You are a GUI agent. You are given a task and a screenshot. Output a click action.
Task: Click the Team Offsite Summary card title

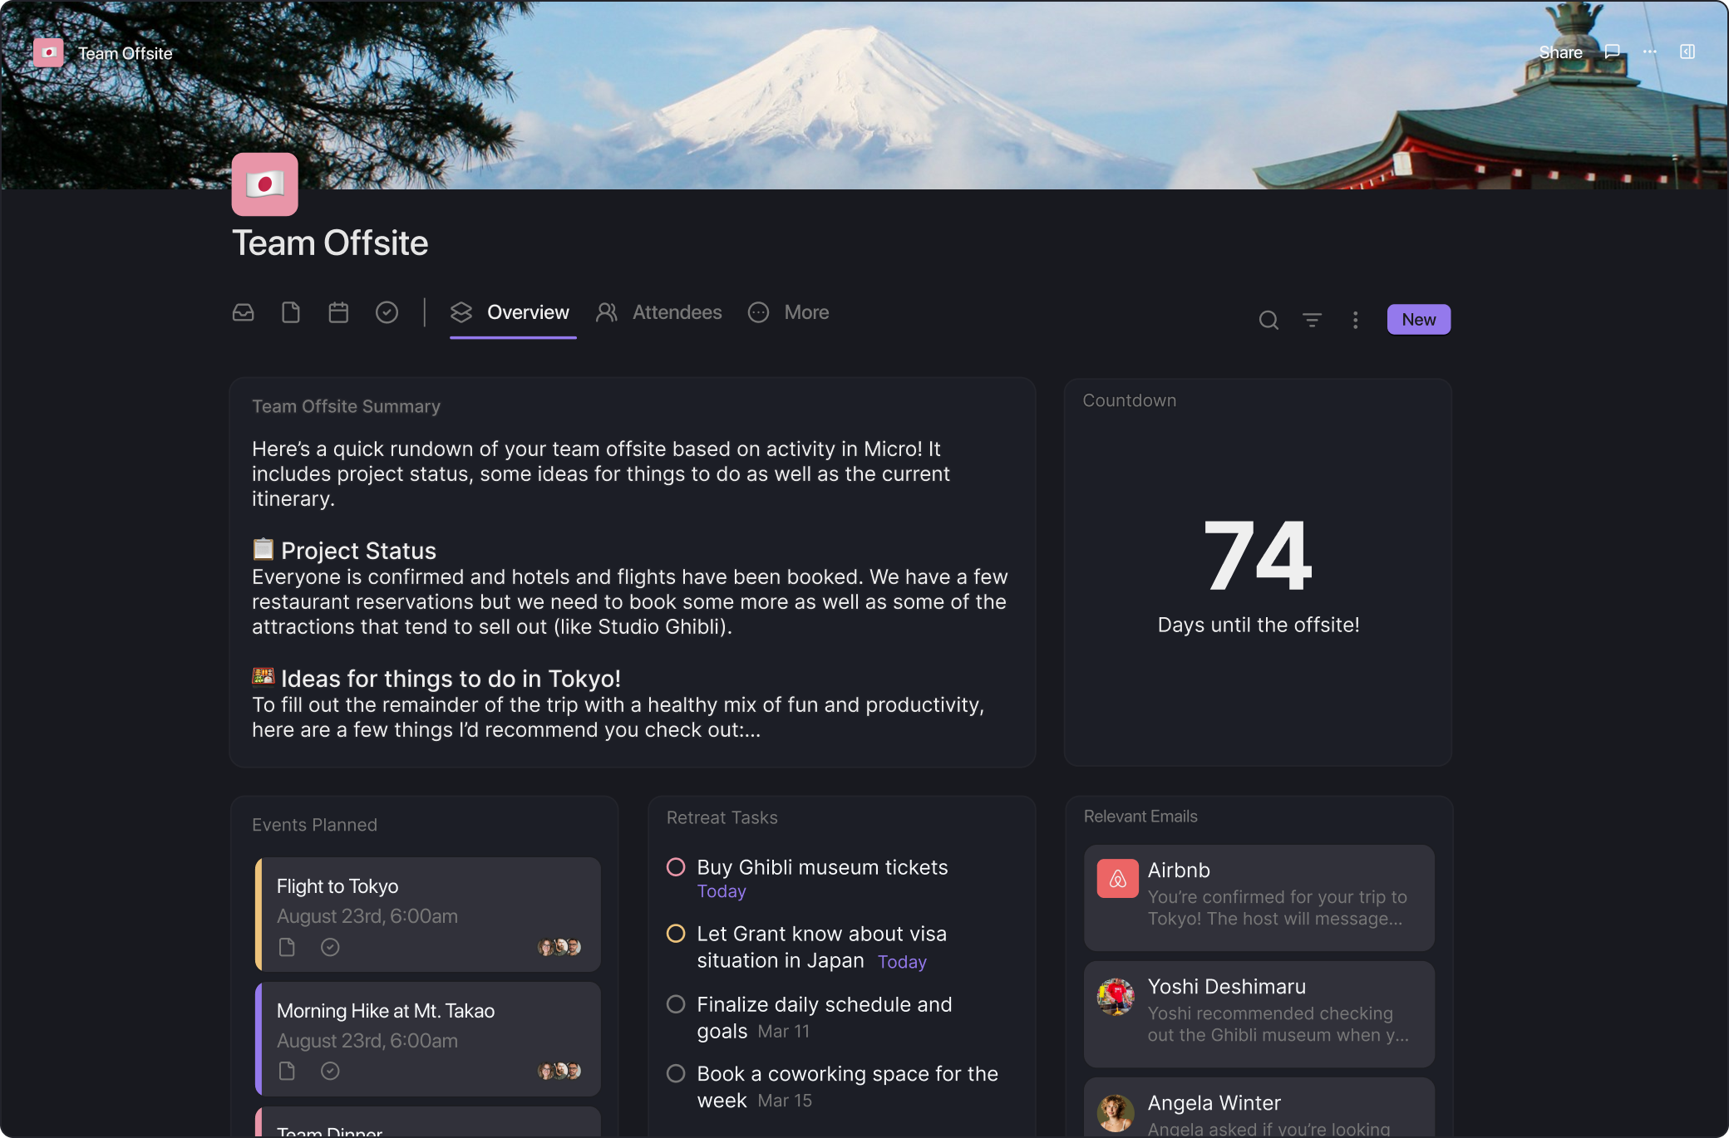click(346, 406)
